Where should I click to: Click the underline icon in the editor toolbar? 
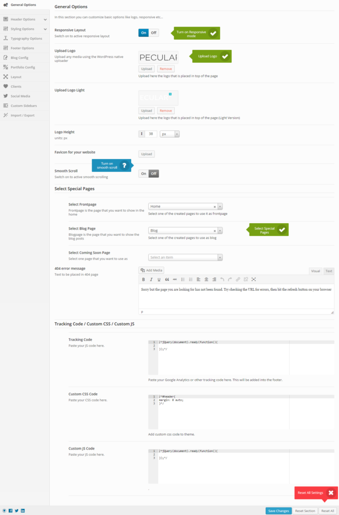pos(159,280)
